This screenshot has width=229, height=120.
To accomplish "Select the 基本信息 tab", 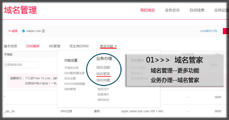I will click(x=10, y=46).
